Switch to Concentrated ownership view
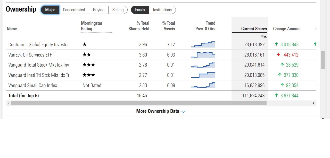Screen dimensions: 330x158 point(74,10)
